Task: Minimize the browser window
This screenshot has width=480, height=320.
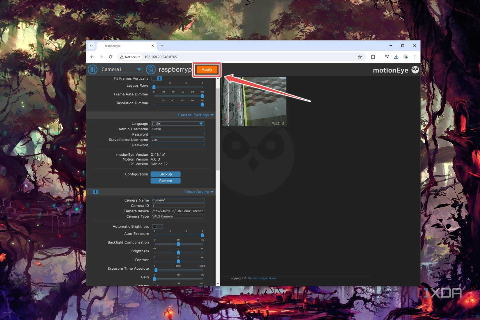Action: pos(391,46)
